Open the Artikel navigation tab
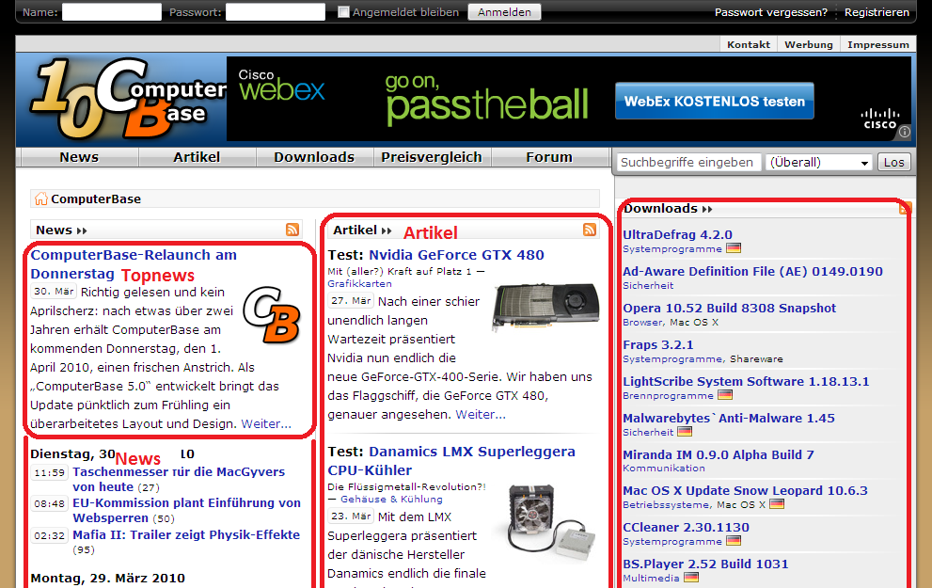The image size is (932, 588). pyautogui.click(x=197, y=157)
